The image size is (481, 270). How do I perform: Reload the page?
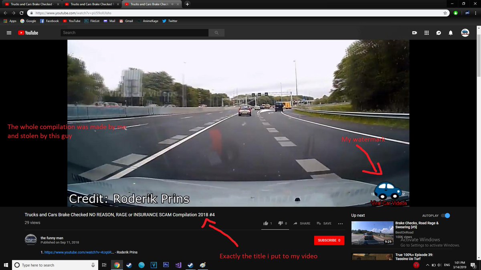click(x=21, y=13)
